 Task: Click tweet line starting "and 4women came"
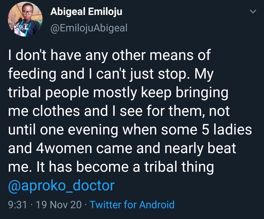[122, 148]
